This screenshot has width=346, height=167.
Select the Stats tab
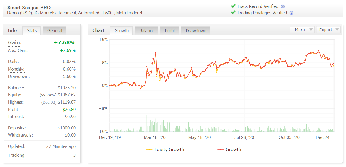(x=32, y=31)
